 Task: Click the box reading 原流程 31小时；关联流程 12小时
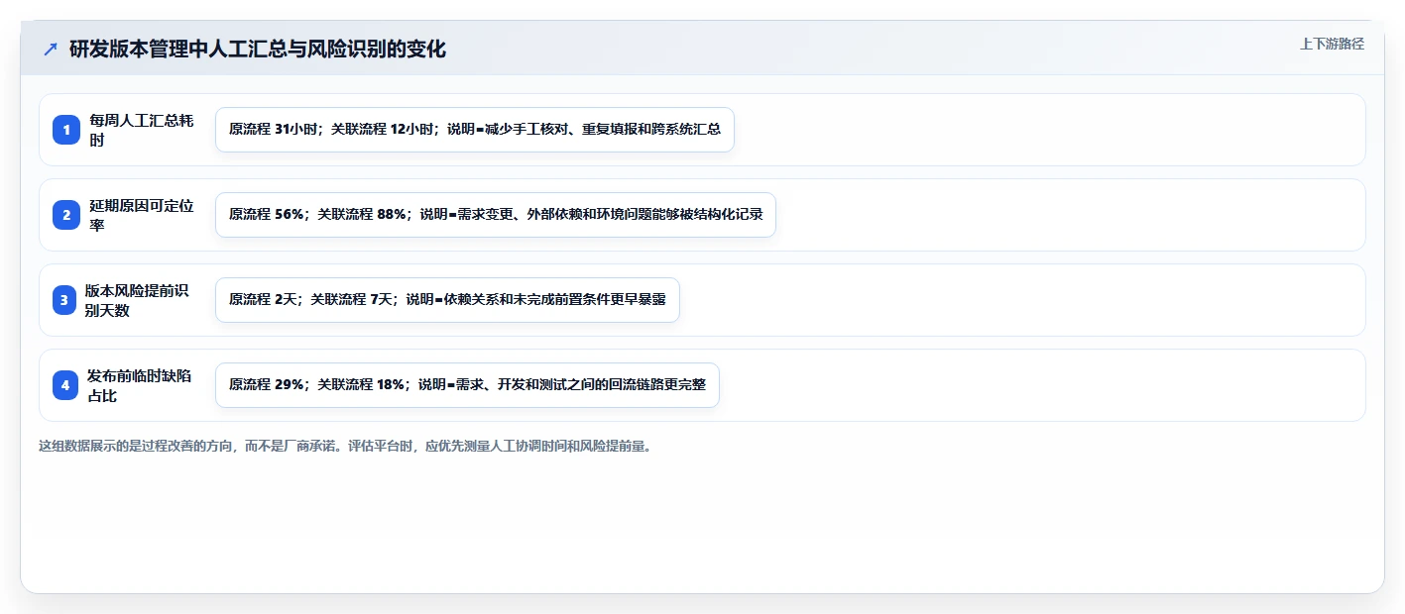tap(475, 130)
